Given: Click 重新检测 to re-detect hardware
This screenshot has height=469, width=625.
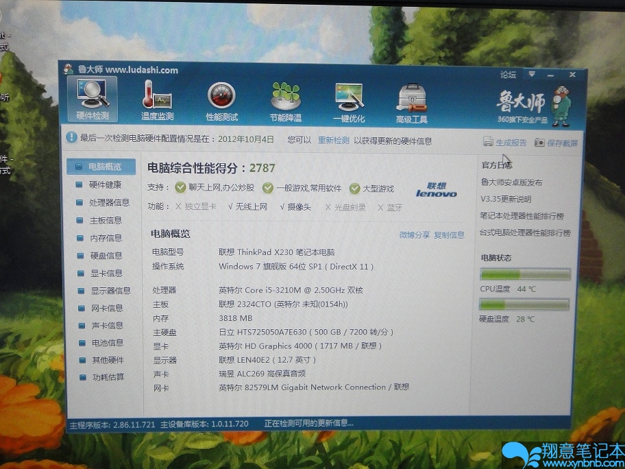Looking at the screenshot, I should pyautogui.click(x=333, y=141).
